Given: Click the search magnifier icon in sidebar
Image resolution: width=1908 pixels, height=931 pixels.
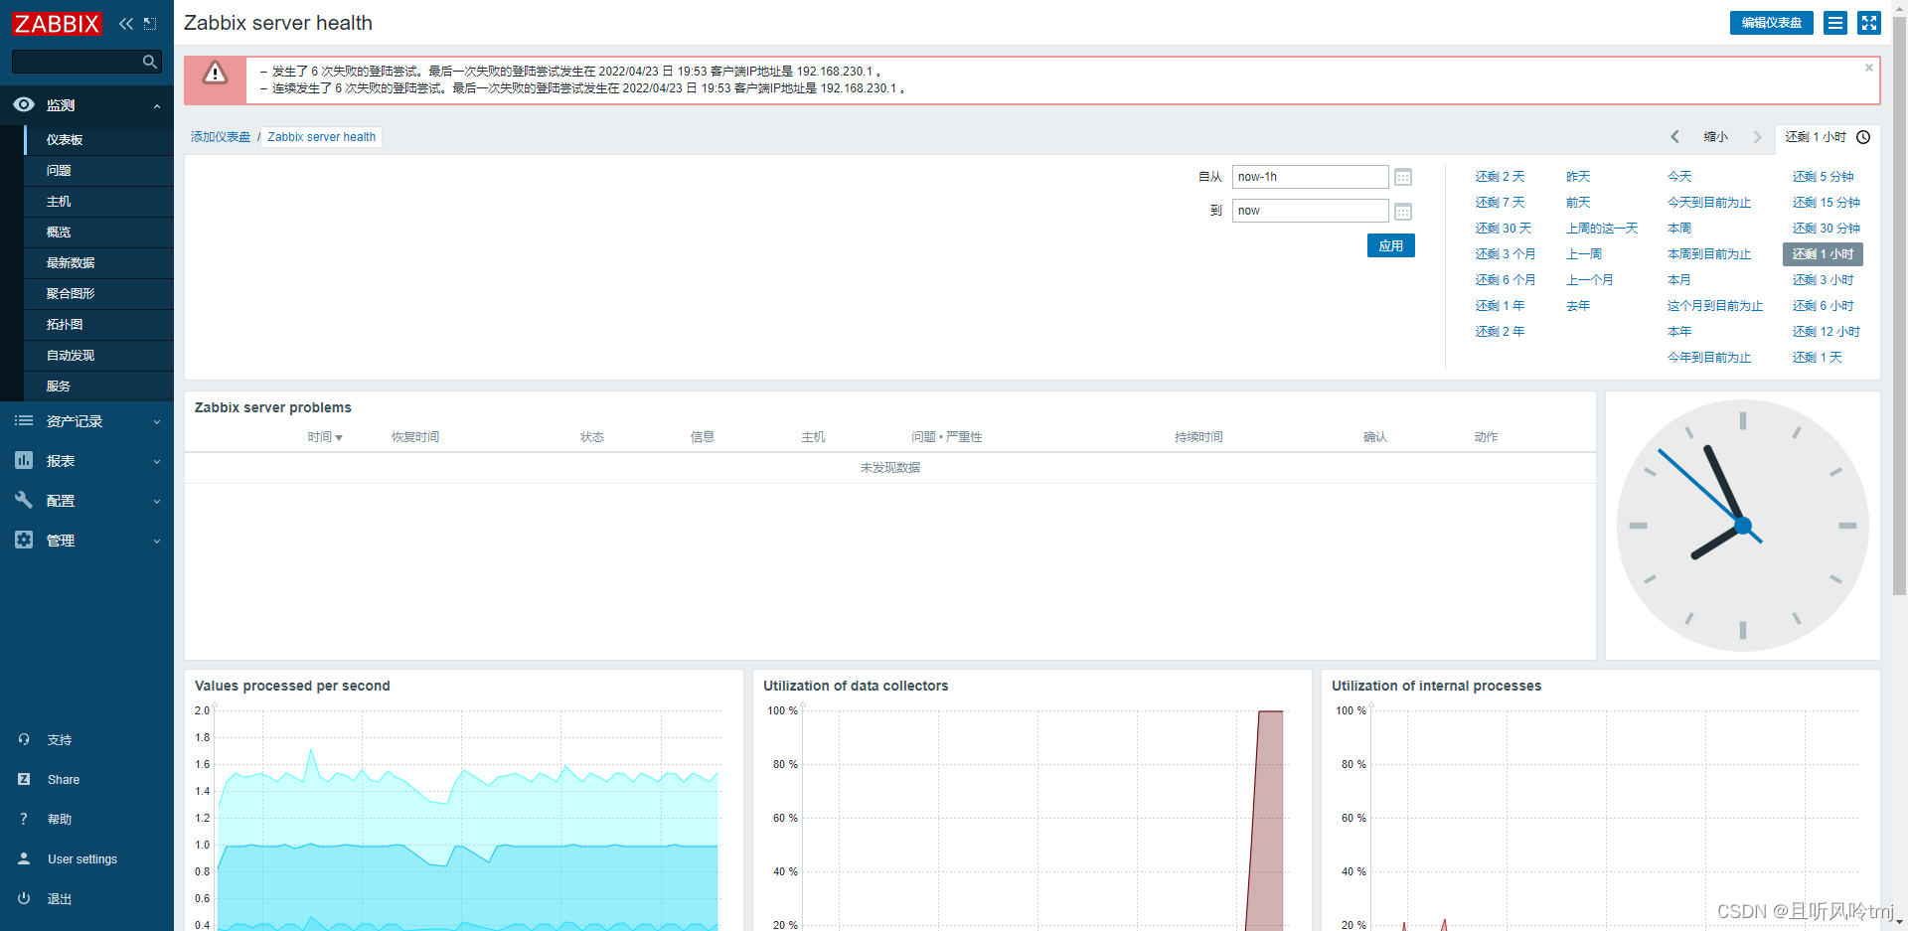Looking at the screenshot, I should click(x=150, y=62).
